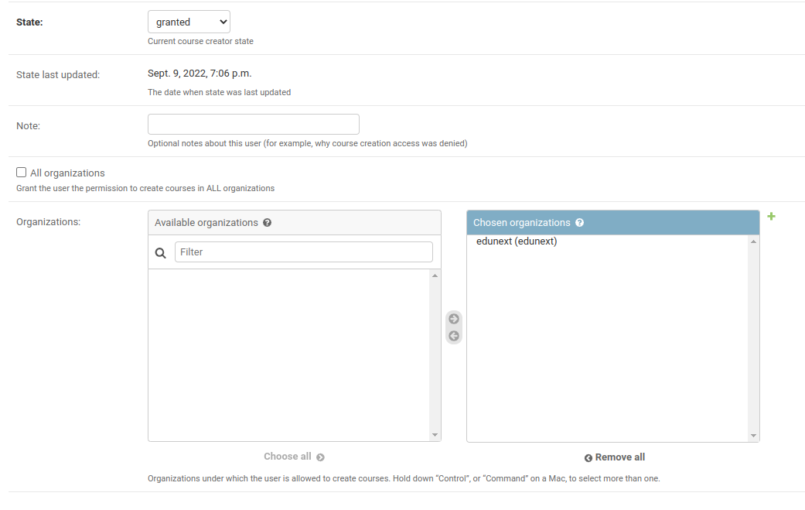805x510 pixels.
Task: Click the left arrow to remove organization
Action: tap(454, 336)
